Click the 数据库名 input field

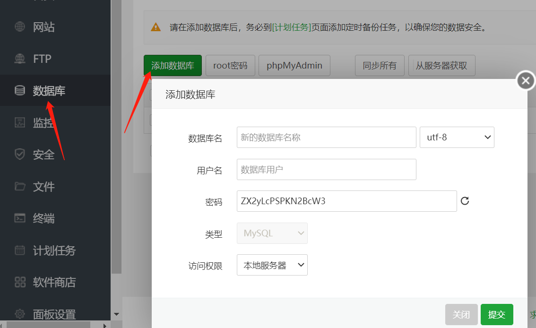point(326,137)
